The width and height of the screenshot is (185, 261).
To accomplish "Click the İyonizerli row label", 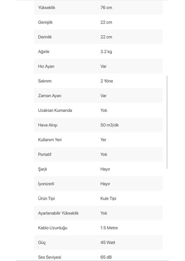I will 46,184.
